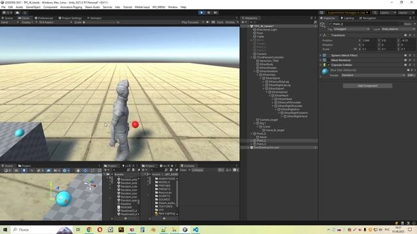The height and width of the screenshot is (234, 417).
Task: Switch to the Preferences tab
Action: click(x=44, y=18)
